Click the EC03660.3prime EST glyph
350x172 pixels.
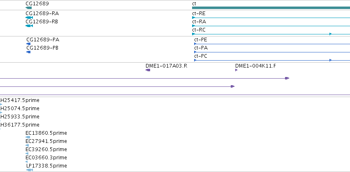click(27, 162)
